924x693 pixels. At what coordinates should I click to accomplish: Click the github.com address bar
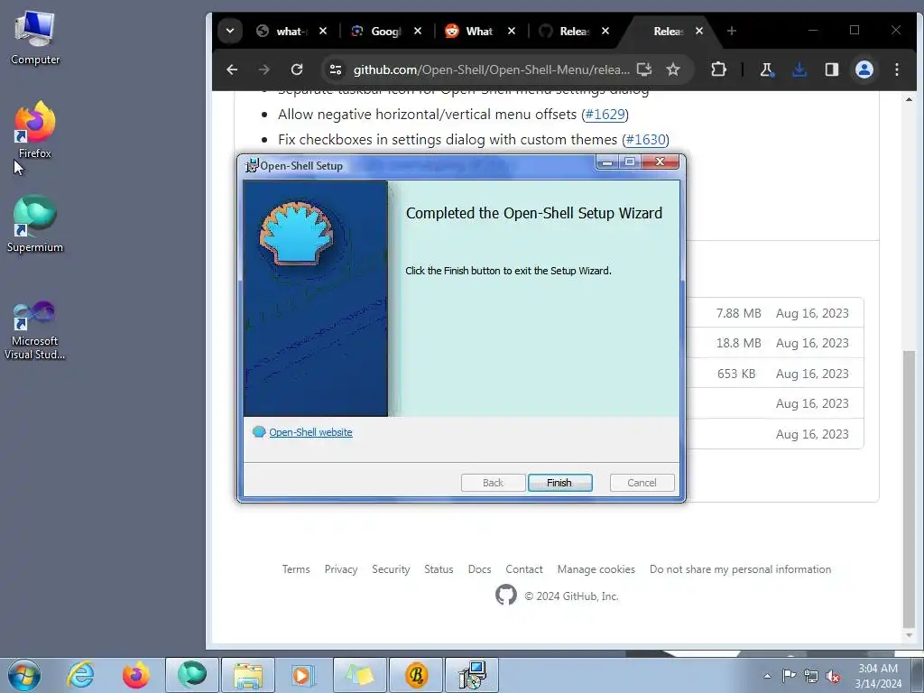click(x=492, y=69)
